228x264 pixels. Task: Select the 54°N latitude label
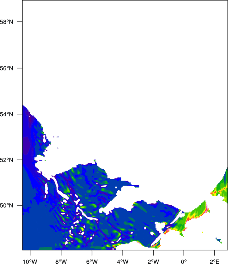[x=6, y=114]
